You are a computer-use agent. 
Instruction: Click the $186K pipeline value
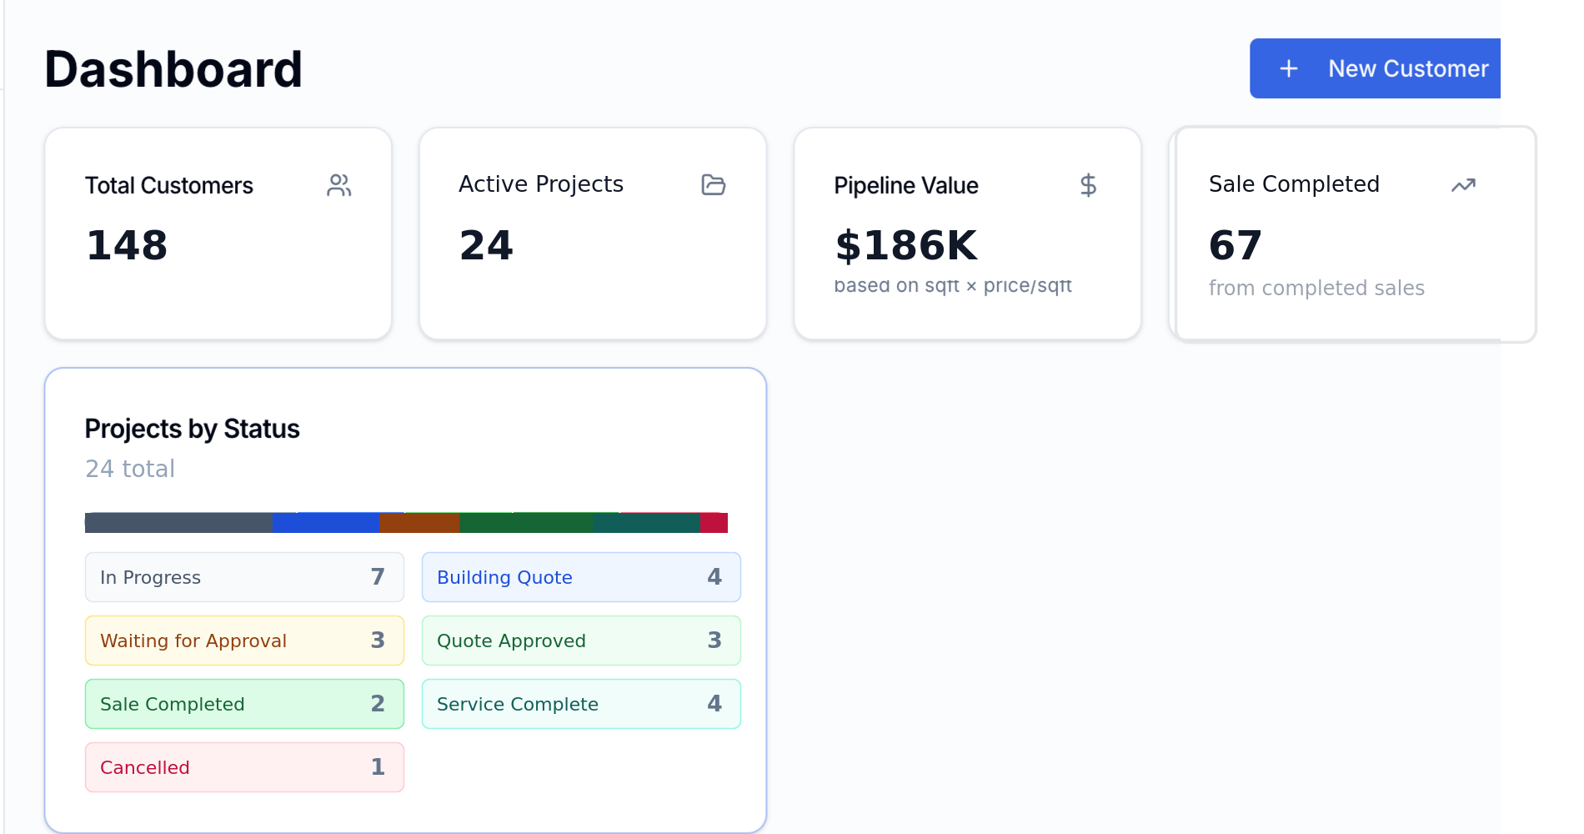pyautogui.click(x=906, y=245)
